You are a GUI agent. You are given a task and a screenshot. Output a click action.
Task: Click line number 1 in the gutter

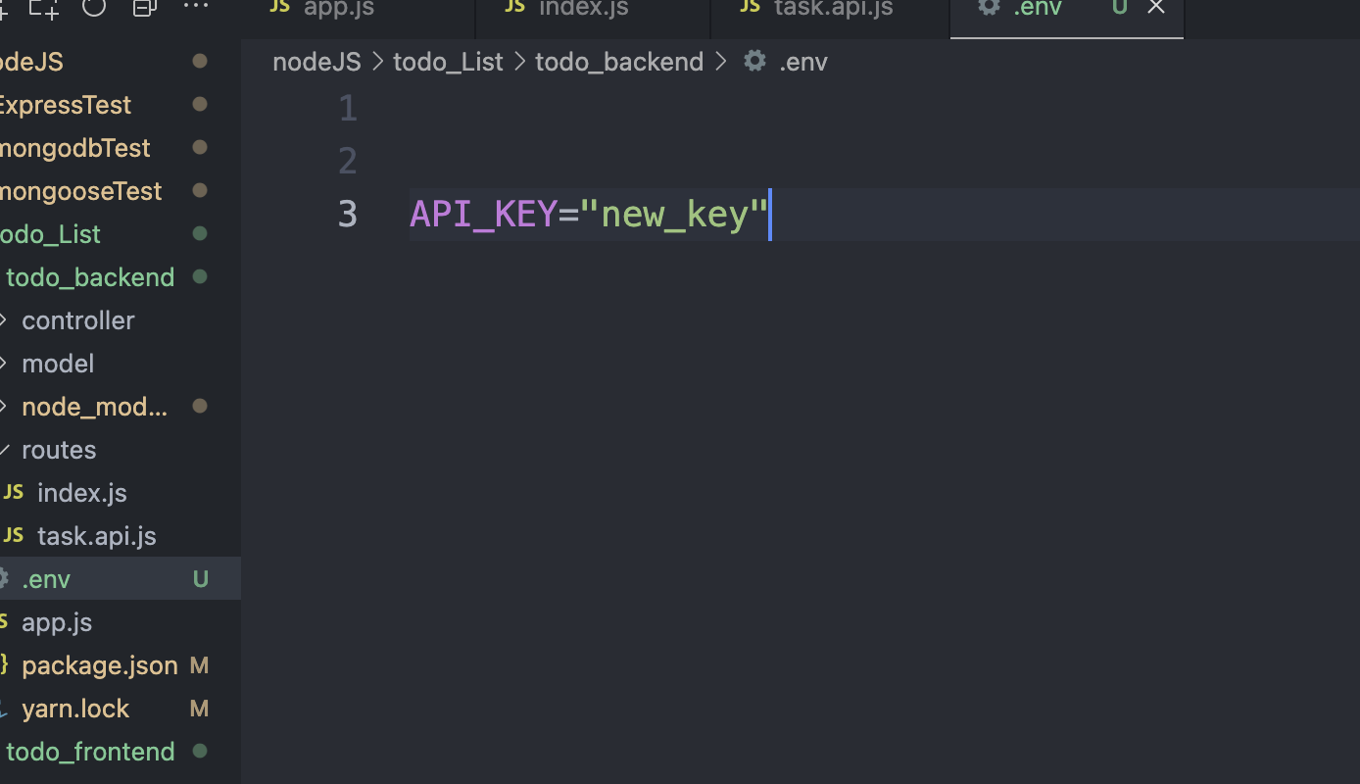click(348, 109)
